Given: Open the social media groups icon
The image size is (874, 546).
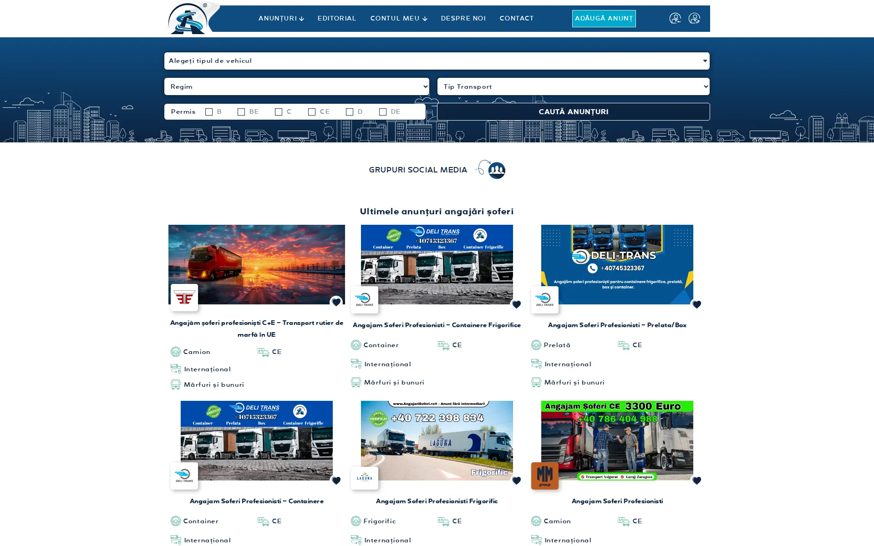Looking at the screenshot, I should click(497, 170).
